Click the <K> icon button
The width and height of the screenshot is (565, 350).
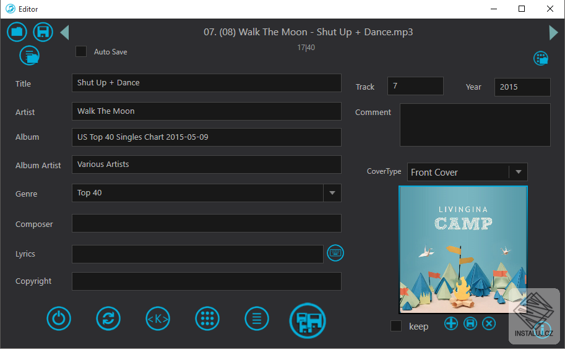[158, 318]
